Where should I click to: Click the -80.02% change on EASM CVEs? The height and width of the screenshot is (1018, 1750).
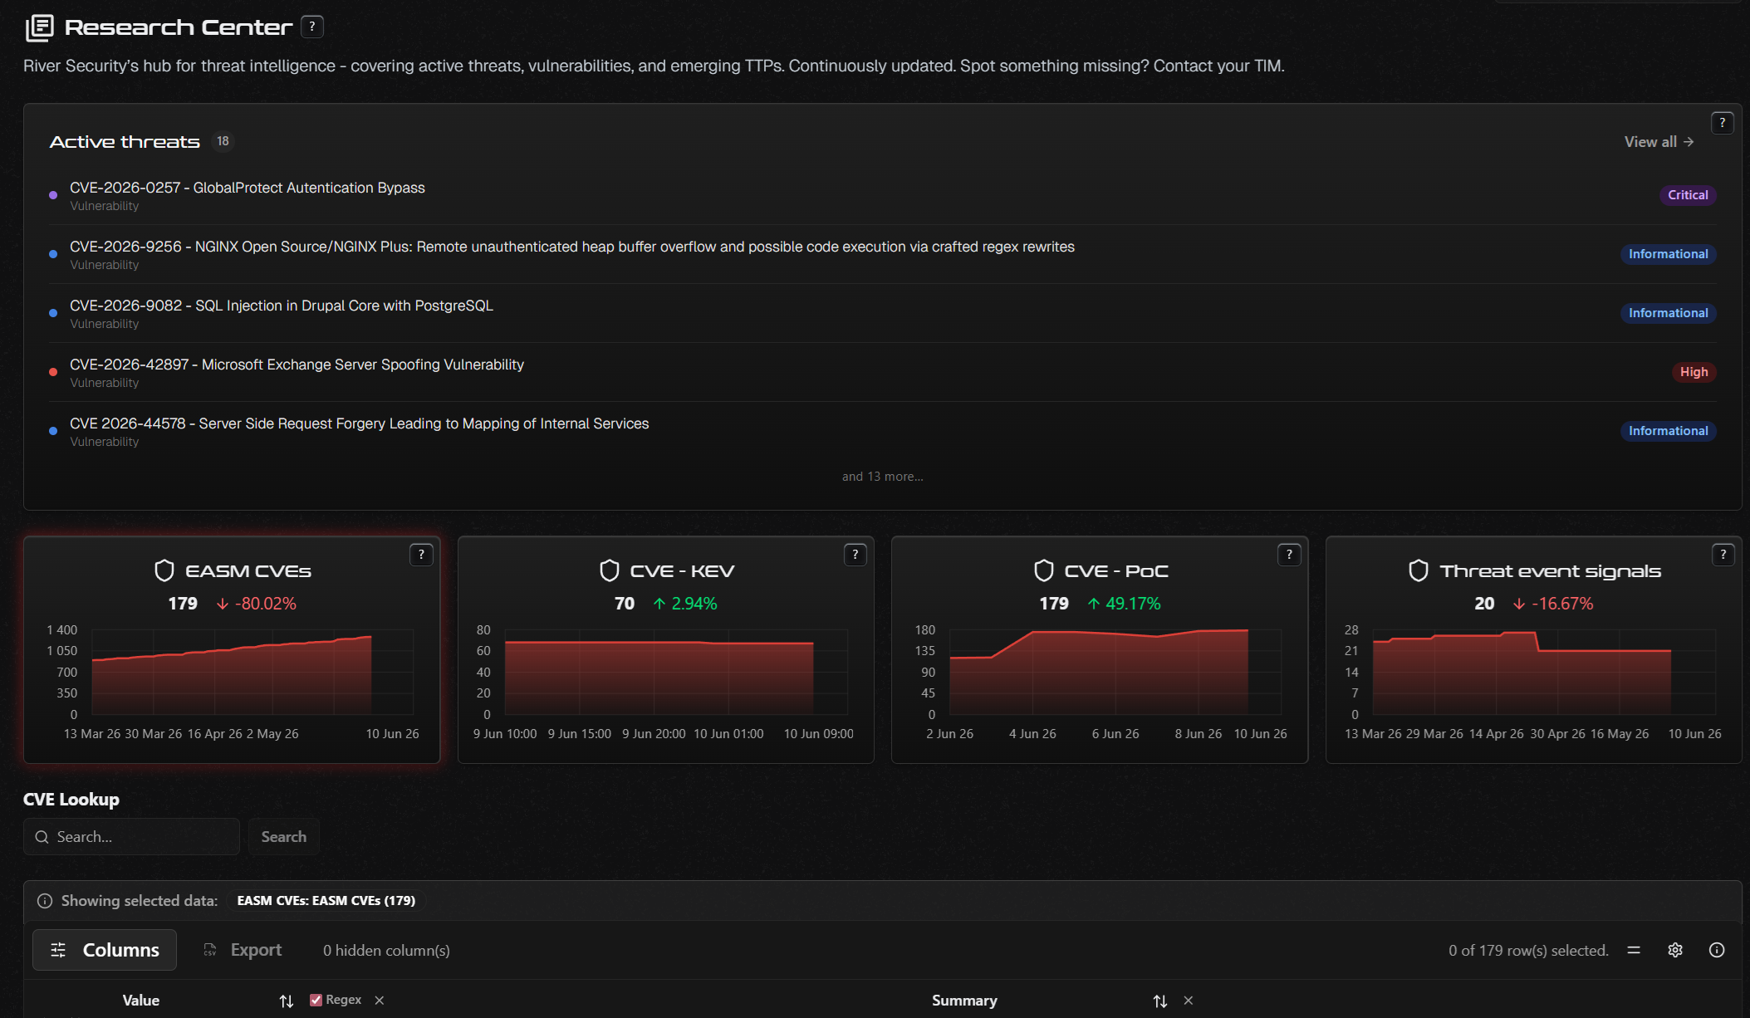[257, 604]
